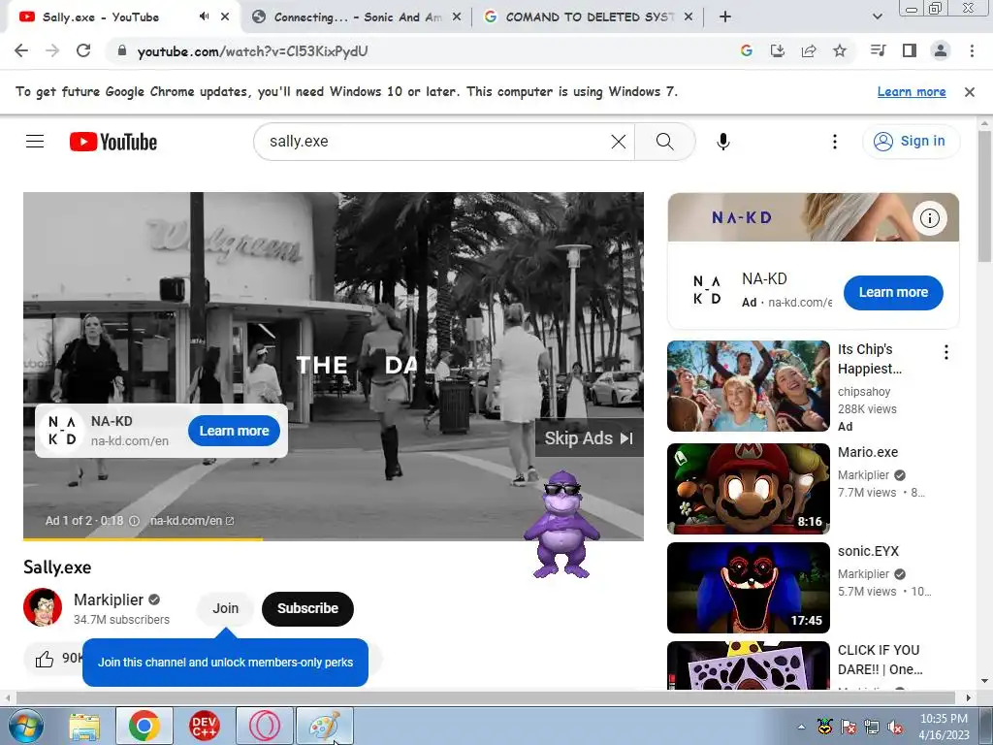Viewport: 993px width, 745px height.
Task: Open the YouTube hamburger guide menu
Action: tap(35, 142)
